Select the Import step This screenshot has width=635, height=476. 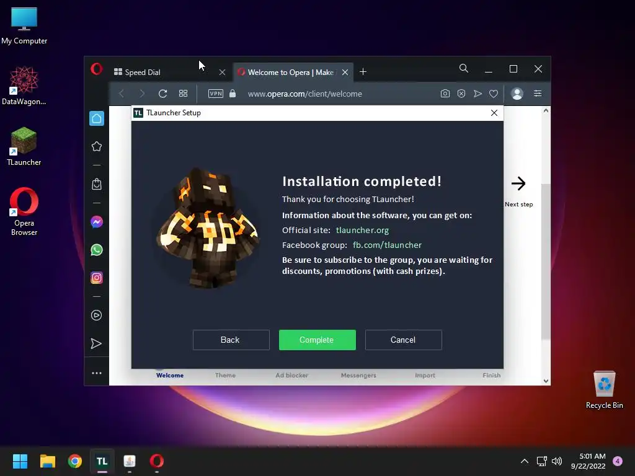click(425, 375)
